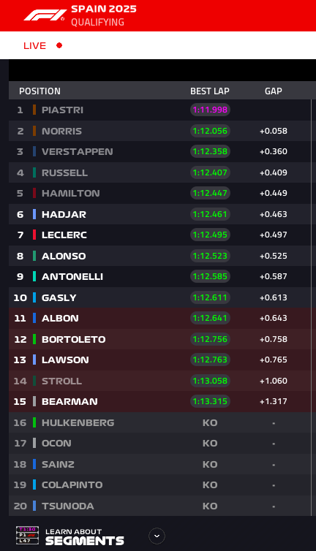
Task: Click the GAP column header
Action: click(274, 91)
